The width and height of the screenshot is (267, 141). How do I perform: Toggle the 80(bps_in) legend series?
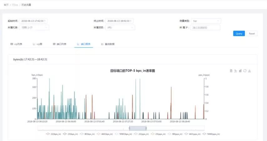click(87, 134)
